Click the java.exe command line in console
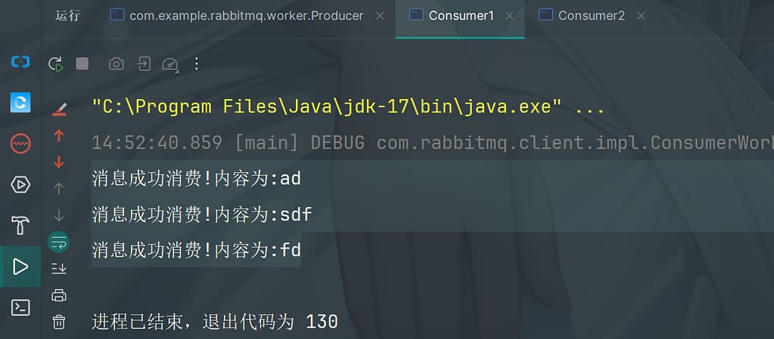This screenshot has width=774, height=339. click(x=348, y=107)
